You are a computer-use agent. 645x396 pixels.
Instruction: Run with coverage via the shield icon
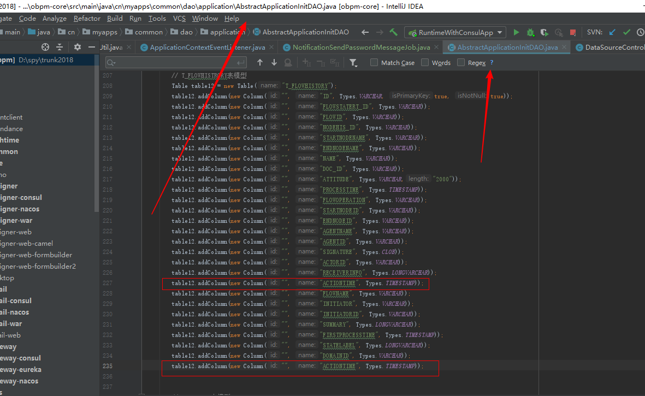coord(544,32)
